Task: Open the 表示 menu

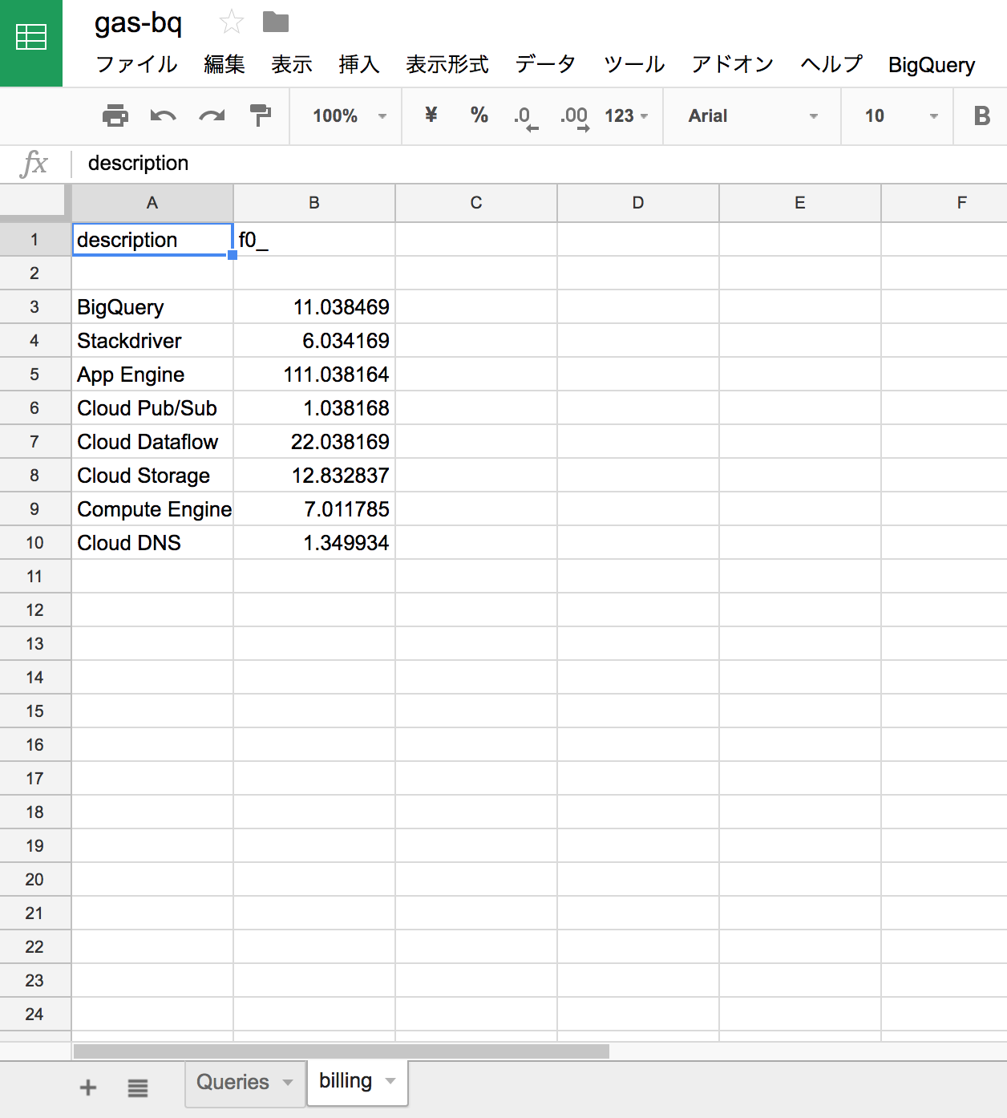Action: (x=292, y=64)
